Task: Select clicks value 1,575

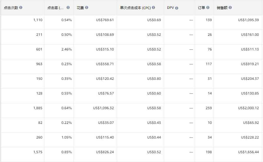Action: 38,152
